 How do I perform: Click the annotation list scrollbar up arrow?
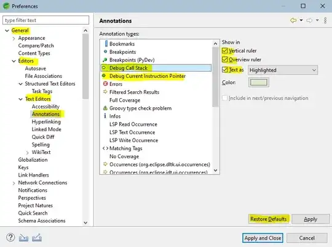coord(216,44)
